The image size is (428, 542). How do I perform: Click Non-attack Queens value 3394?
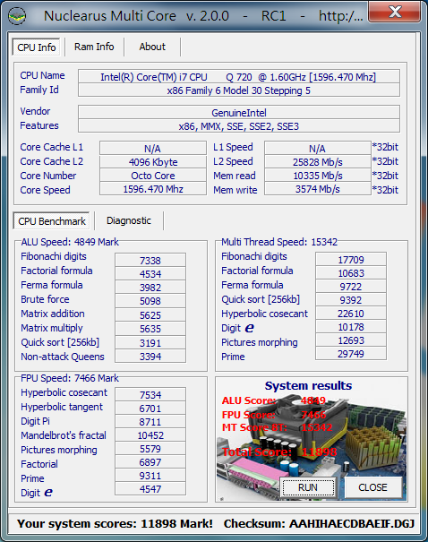coord(150,357)
